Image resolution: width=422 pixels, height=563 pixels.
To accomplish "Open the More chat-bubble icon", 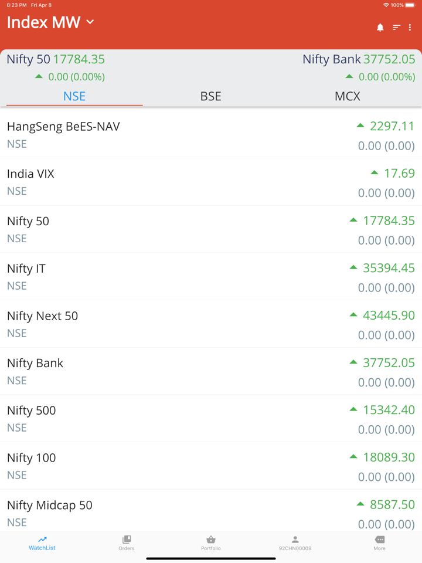I will (380, 540).
